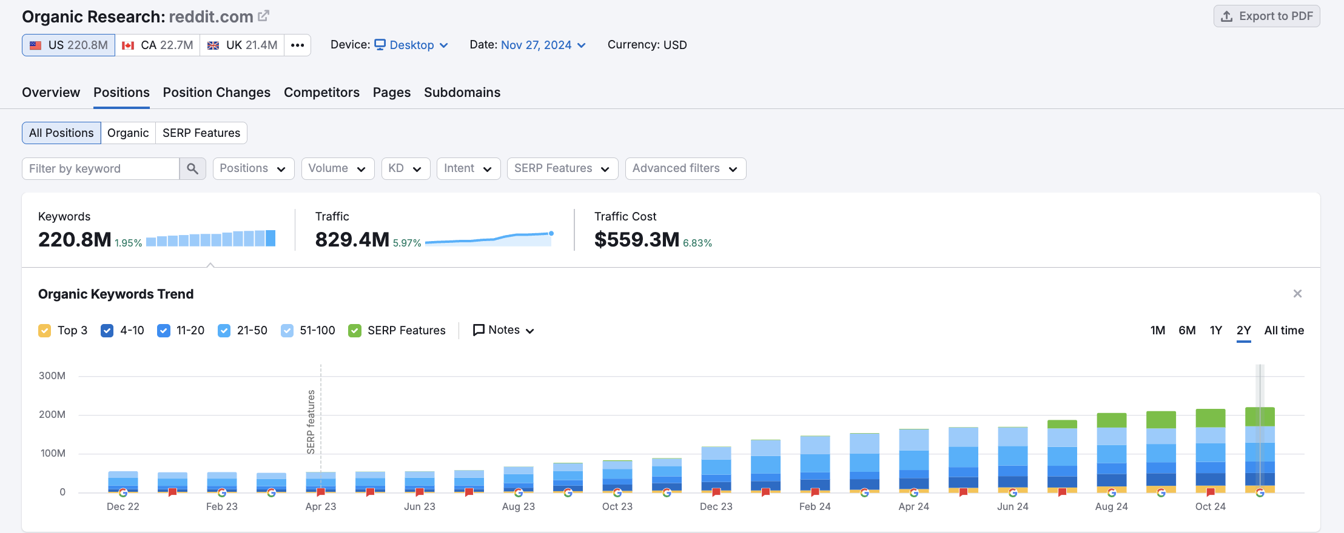1344x533 pixels.
Task: Click the Google update icon above Feb 23
Action: [222, 492]
